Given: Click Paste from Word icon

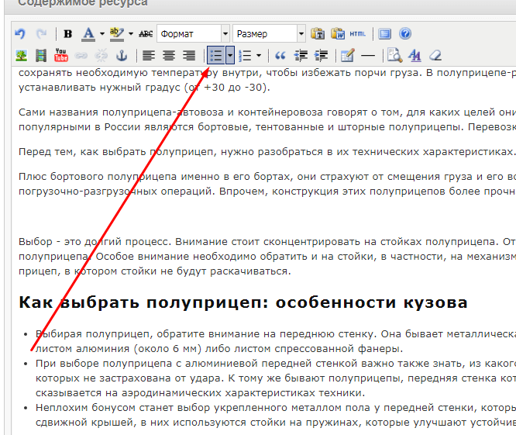Looking at the screenshot, I should pos(338,33).
